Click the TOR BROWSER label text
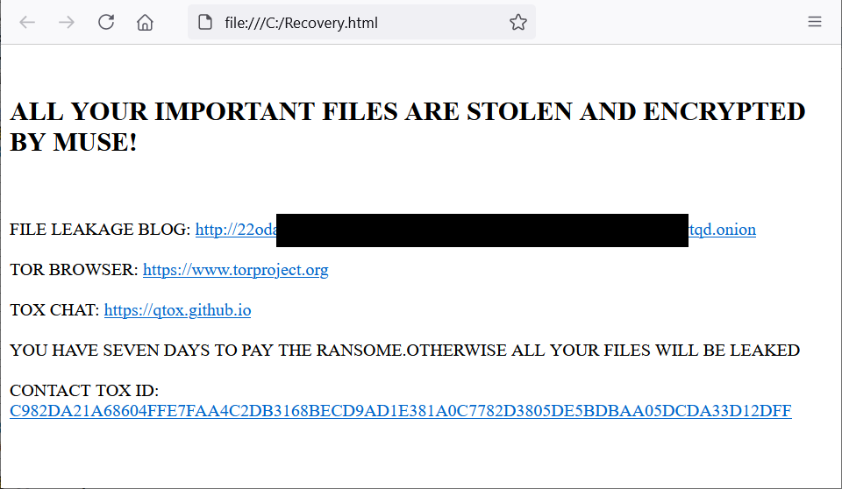 coord(74,270)
